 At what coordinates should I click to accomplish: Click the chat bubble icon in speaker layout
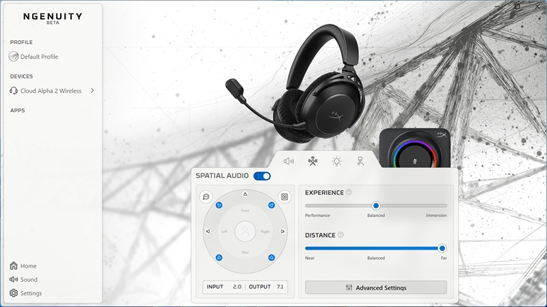point(206,196)
